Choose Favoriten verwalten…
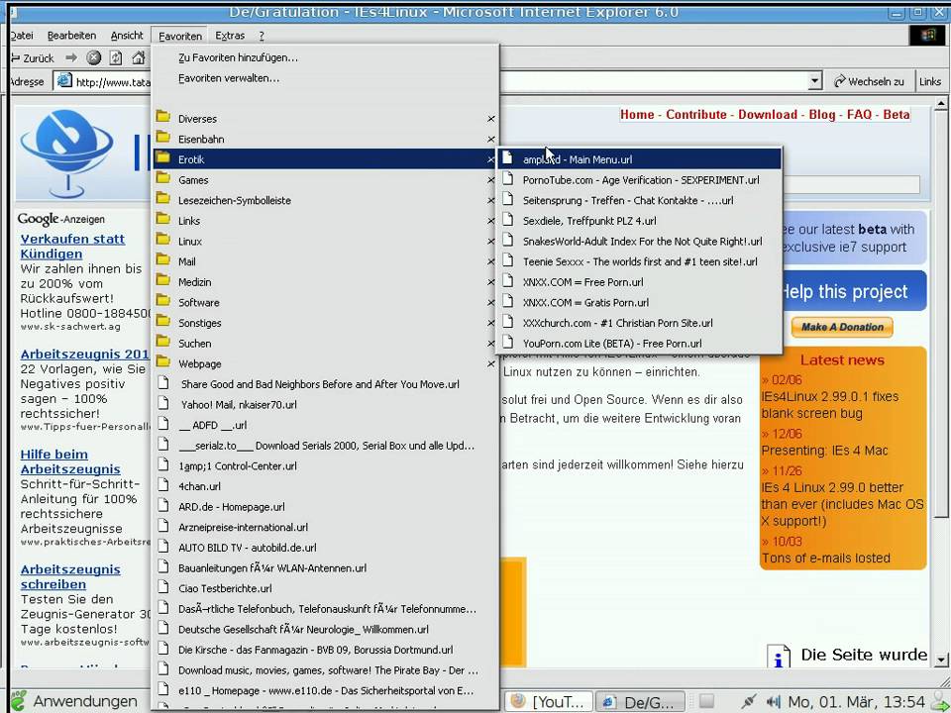 click(x=229, y=78)
